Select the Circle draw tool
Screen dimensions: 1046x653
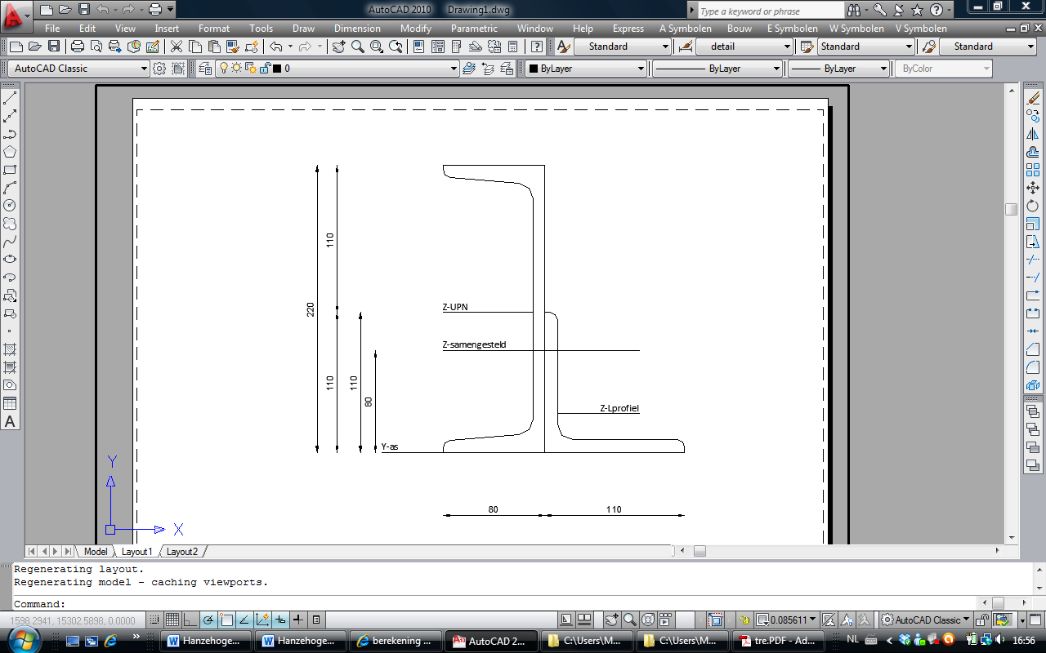[10, 206]
